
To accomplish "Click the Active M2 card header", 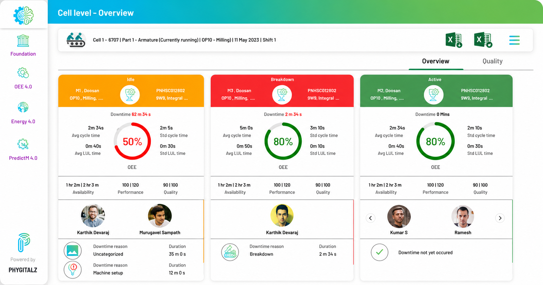I will click(x=436, y=91).
